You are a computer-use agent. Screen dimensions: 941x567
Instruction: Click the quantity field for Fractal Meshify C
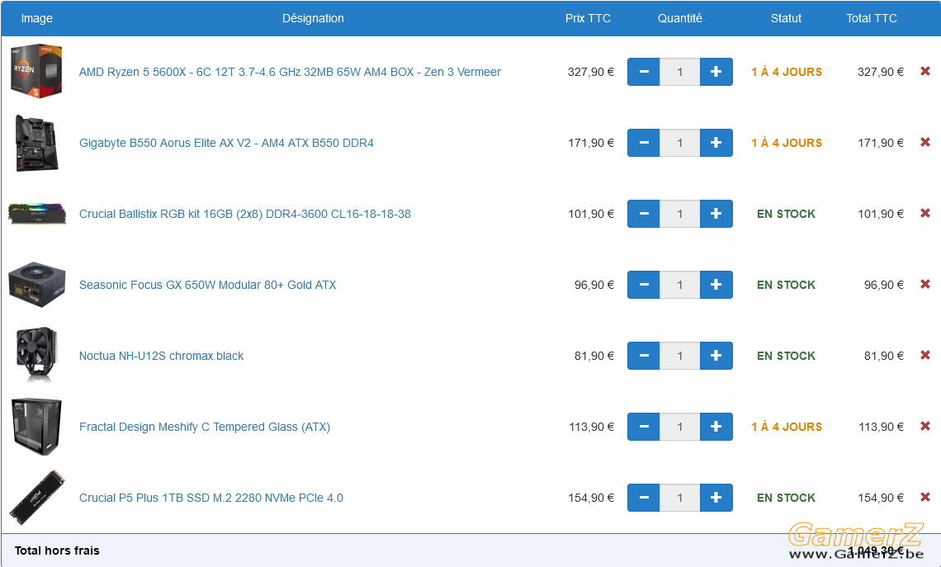pyautogui.click(x=680, y=427)
